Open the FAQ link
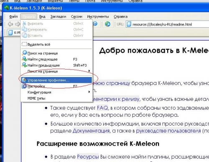Image resolution: width=209 pixels, height=162 pixels. pos(102,108)
